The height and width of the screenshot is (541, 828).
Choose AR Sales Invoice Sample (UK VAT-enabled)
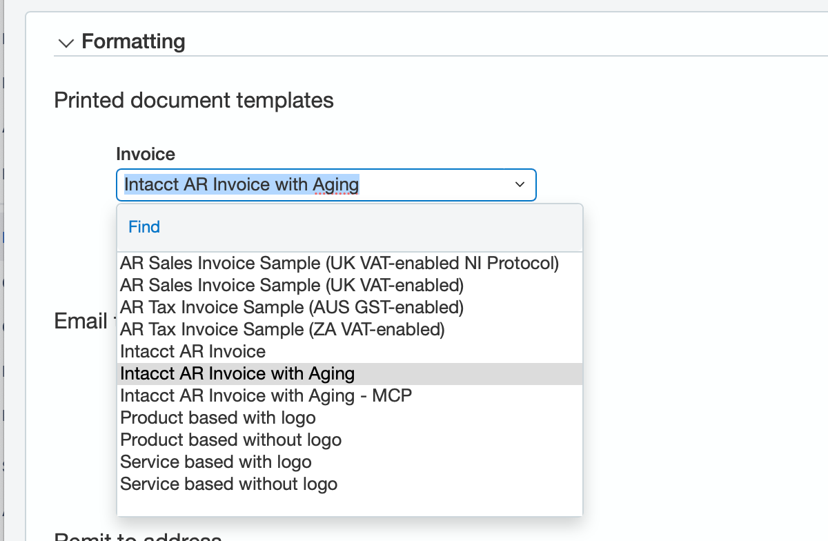pyautogui.click(x=291, y=285)
